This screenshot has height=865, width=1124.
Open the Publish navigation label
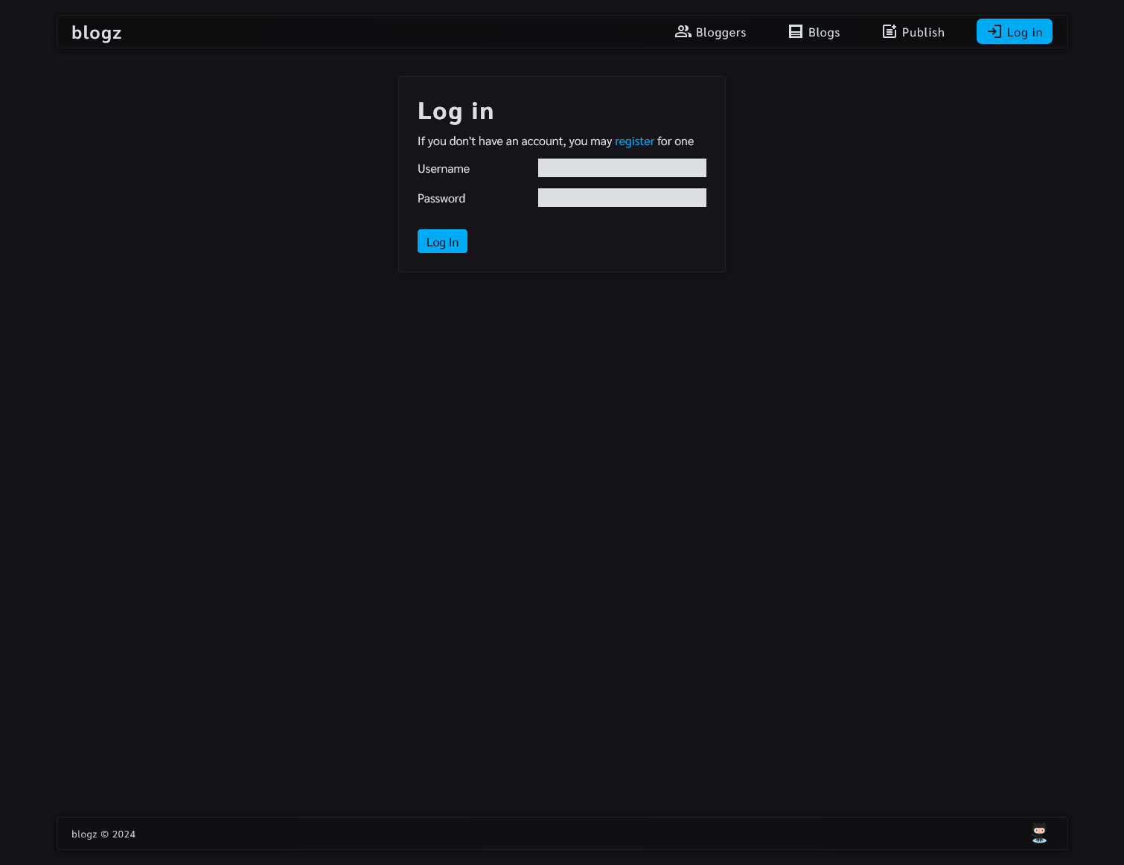923,33
